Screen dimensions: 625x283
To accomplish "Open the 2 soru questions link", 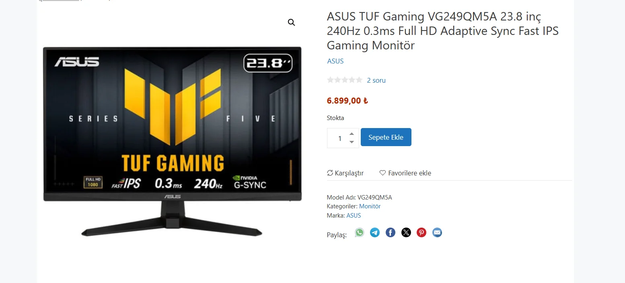I will (x=376, y=80).
